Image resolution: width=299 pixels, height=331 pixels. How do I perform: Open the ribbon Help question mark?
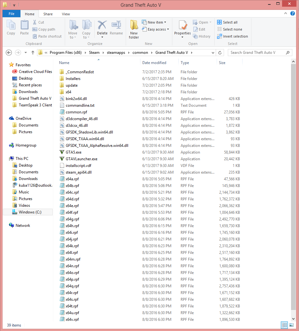coord(292,13)
